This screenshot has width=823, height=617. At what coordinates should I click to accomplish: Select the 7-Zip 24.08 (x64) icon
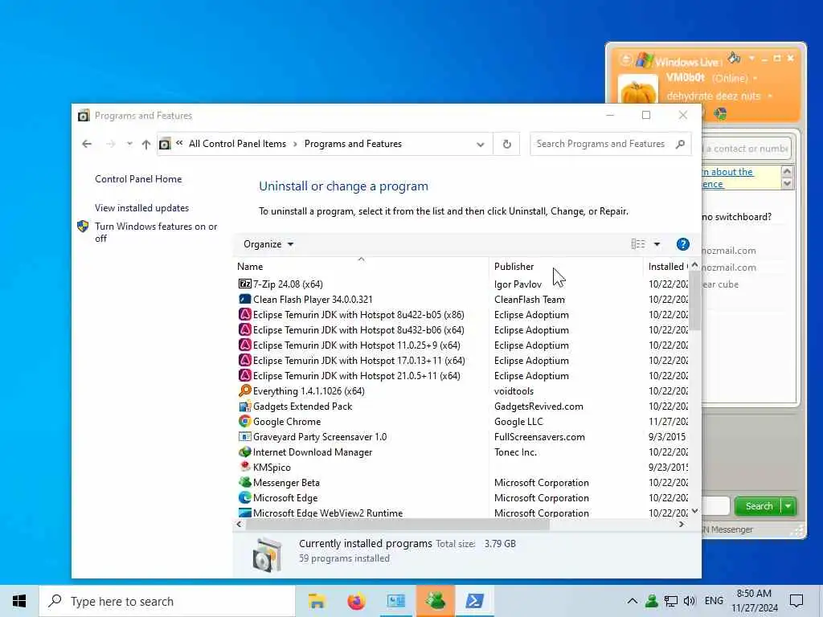pos(244,284)
